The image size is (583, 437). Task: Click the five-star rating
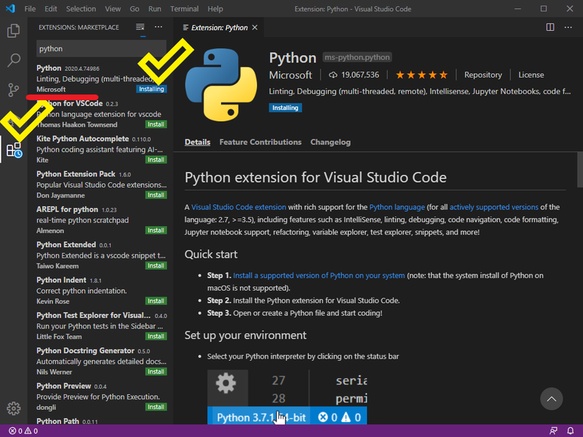click(422, 75)
